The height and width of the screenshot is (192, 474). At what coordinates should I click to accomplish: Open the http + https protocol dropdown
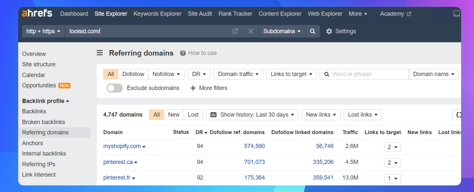(43, 31)
